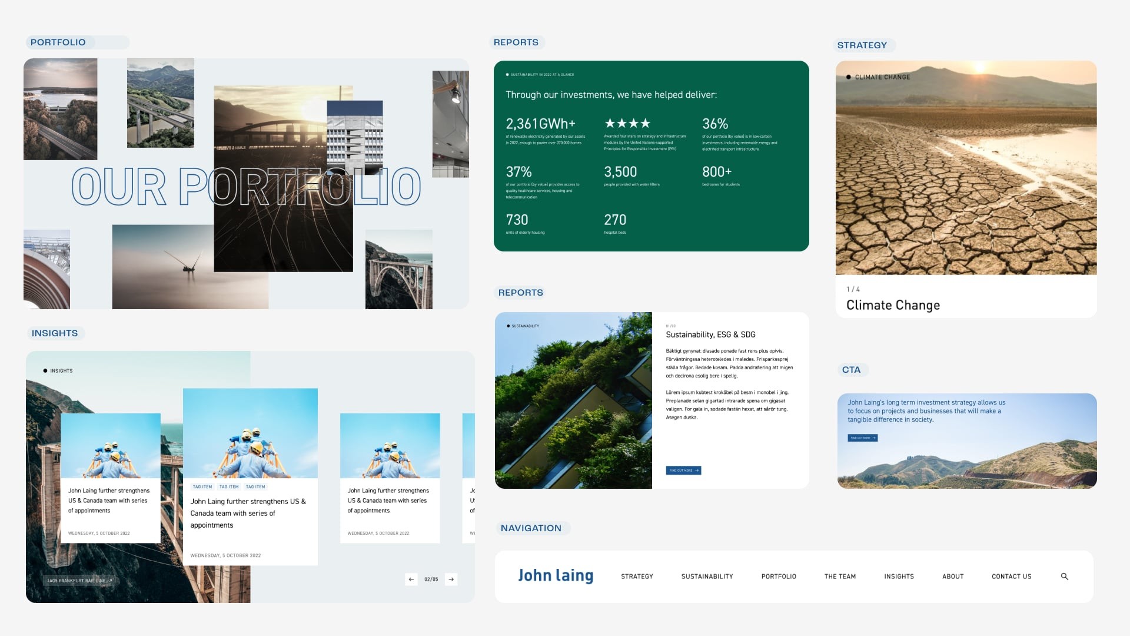Click the 3,500 statistic

coord(620,172)
